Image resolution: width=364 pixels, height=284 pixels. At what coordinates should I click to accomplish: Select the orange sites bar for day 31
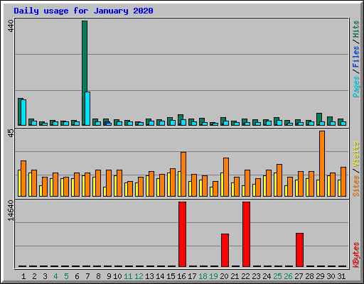(x=343, y=182)
